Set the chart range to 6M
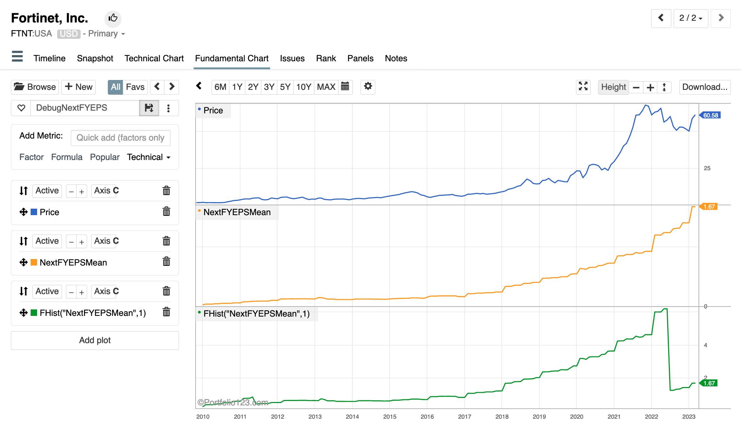This screenshot has width=741, height=433. pos(220,87)
